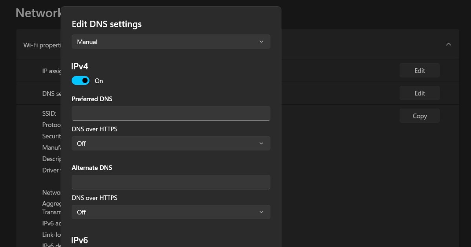The image size is (471, 247).
Task: Click the Wi-Fi properties header row
Action: coord(353,44)
